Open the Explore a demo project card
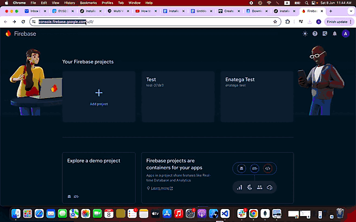 coord(99,177)
